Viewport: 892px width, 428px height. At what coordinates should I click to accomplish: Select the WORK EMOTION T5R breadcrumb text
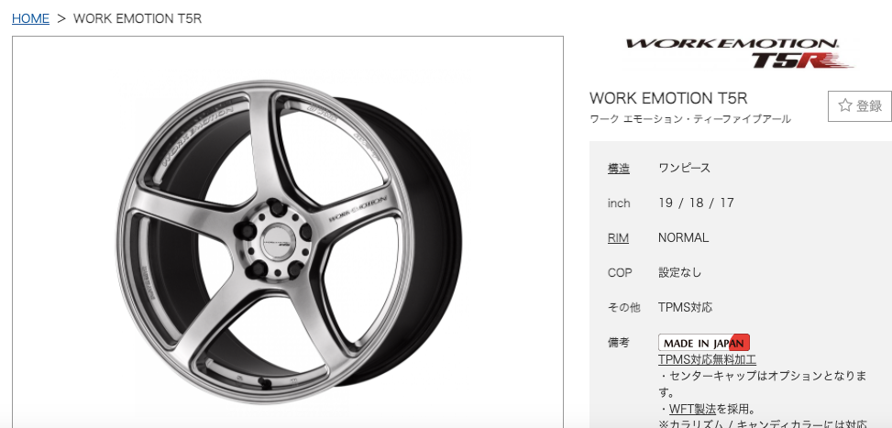(138, 18)
